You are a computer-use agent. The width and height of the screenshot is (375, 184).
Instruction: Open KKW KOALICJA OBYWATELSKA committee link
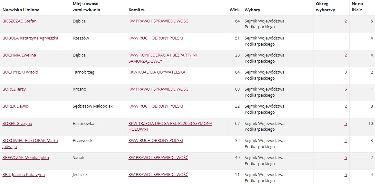(x=157, y=72)
